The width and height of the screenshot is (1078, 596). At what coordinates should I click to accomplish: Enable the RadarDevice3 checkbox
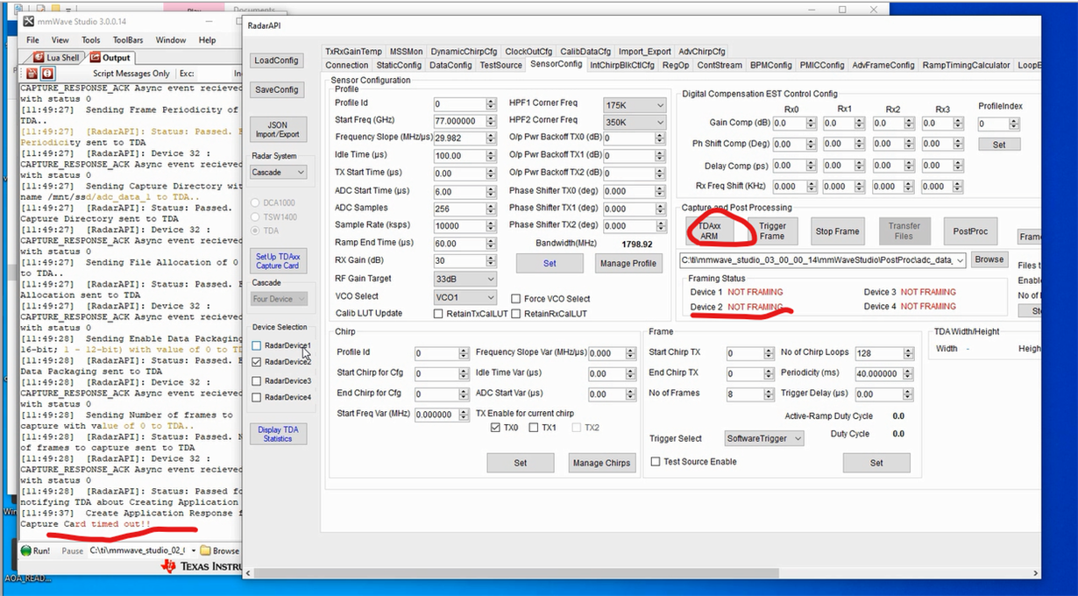coord(257,381)
